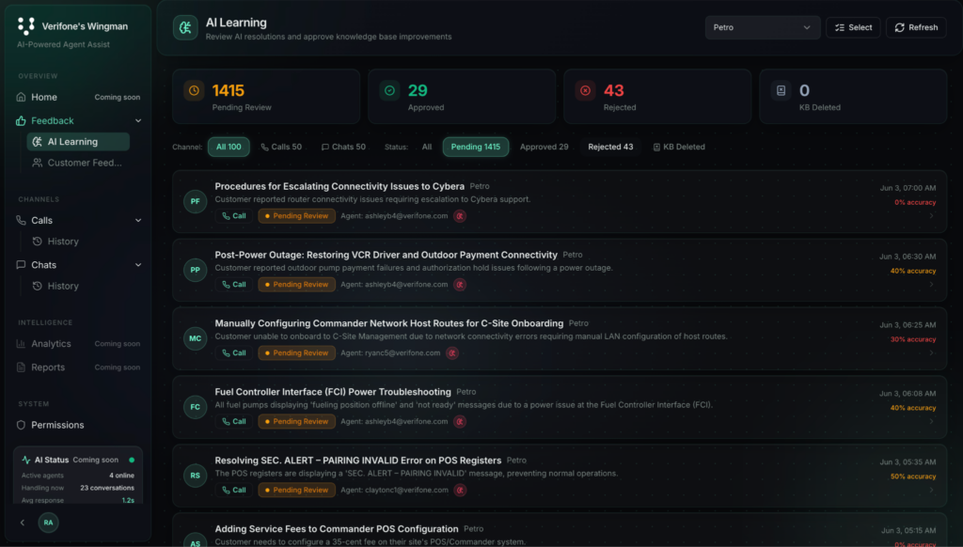Click the red AI icon beside claytonc1@verifone.com
963x547 pixels.
[x=460, y=490]
